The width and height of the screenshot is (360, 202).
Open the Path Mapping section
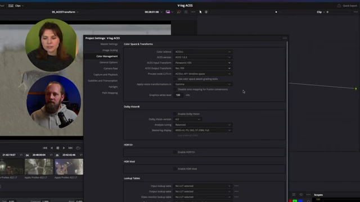(110, 93)
